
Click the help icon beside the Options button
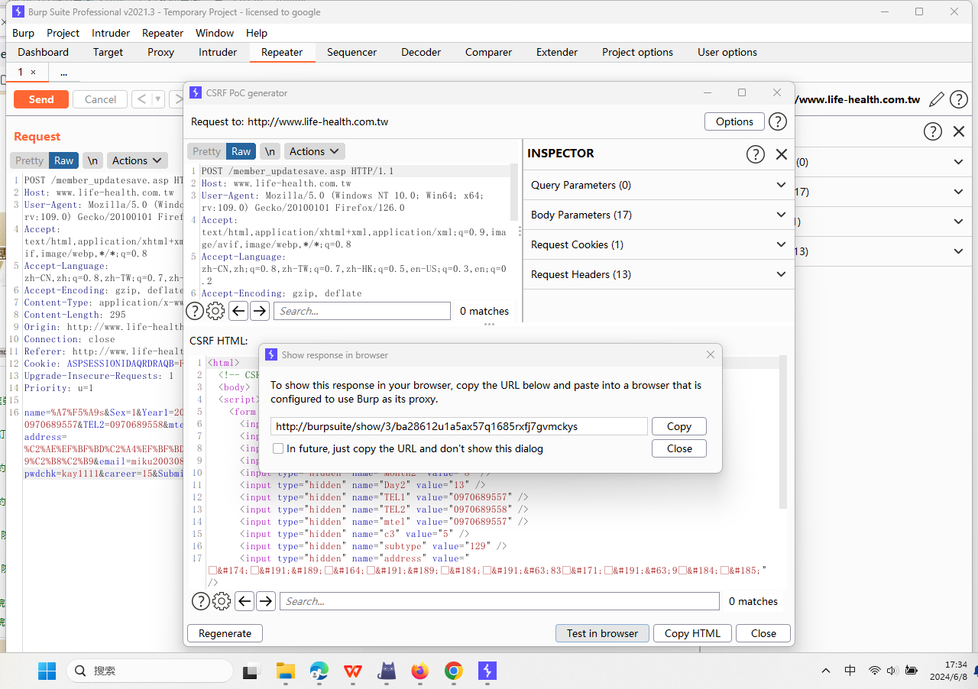(x=777, y=121)
